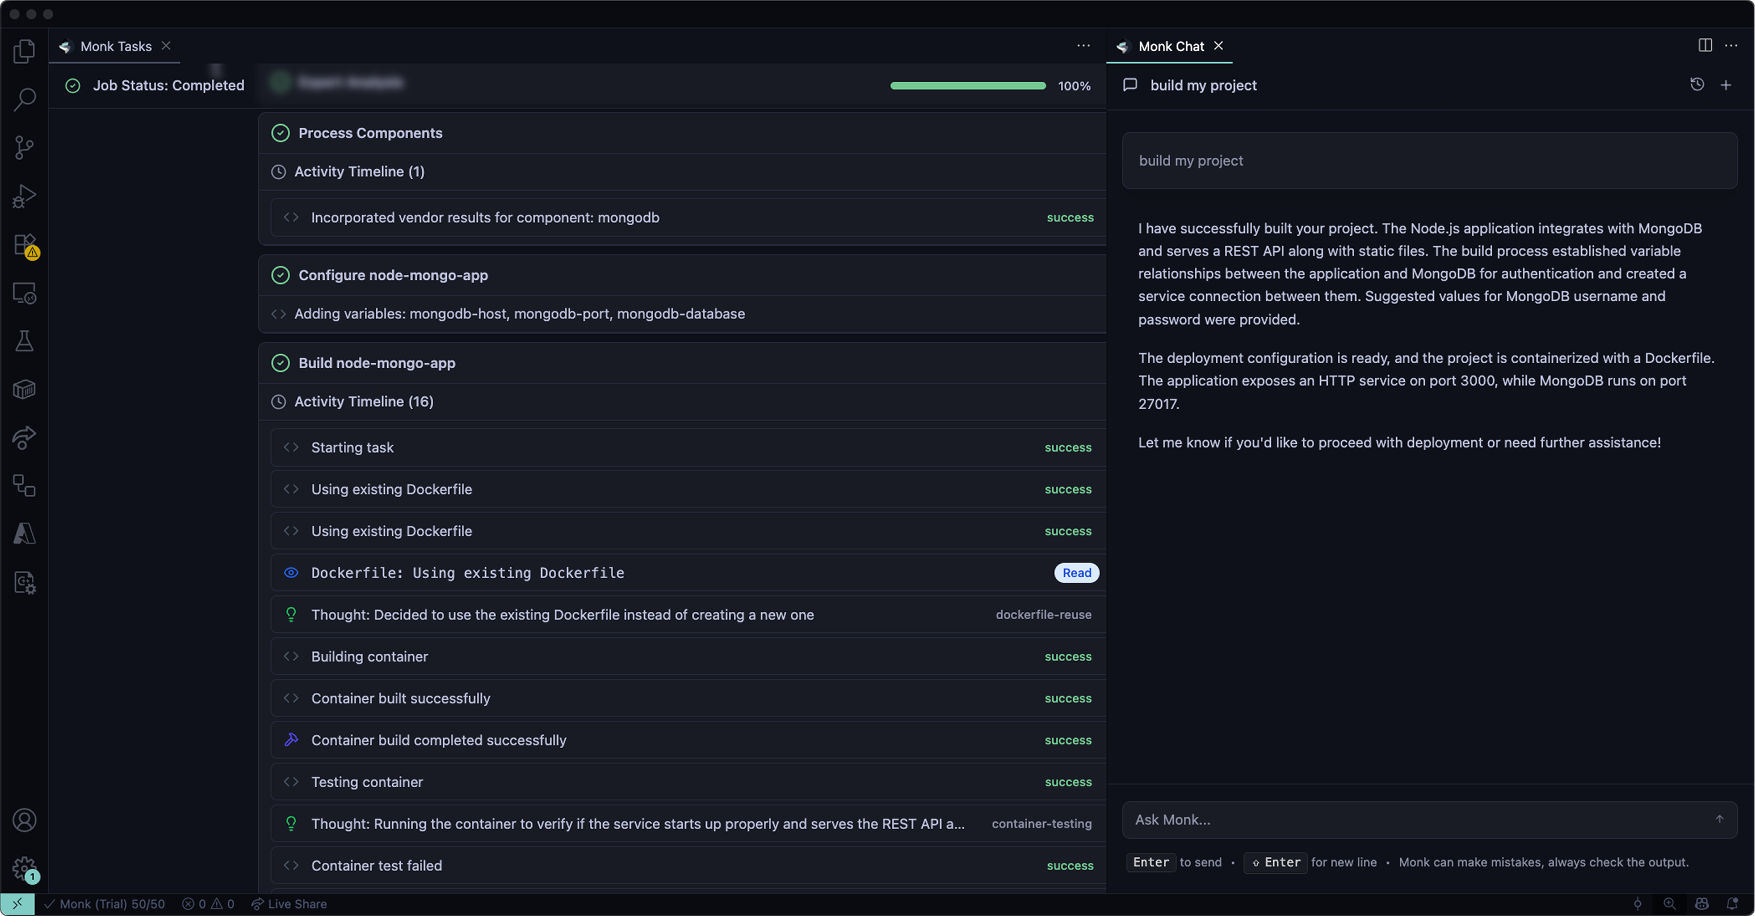This screenshot has height=916, width=1755.
Task: Open the Testing flask icon
Action: 24,341
